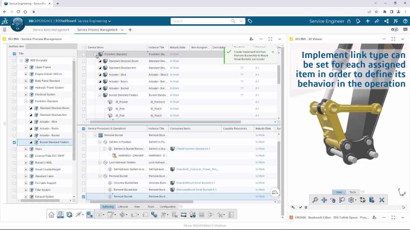
Task: Click Fit All In zoom icon in 3D viewer
Action: click(315, 200)
